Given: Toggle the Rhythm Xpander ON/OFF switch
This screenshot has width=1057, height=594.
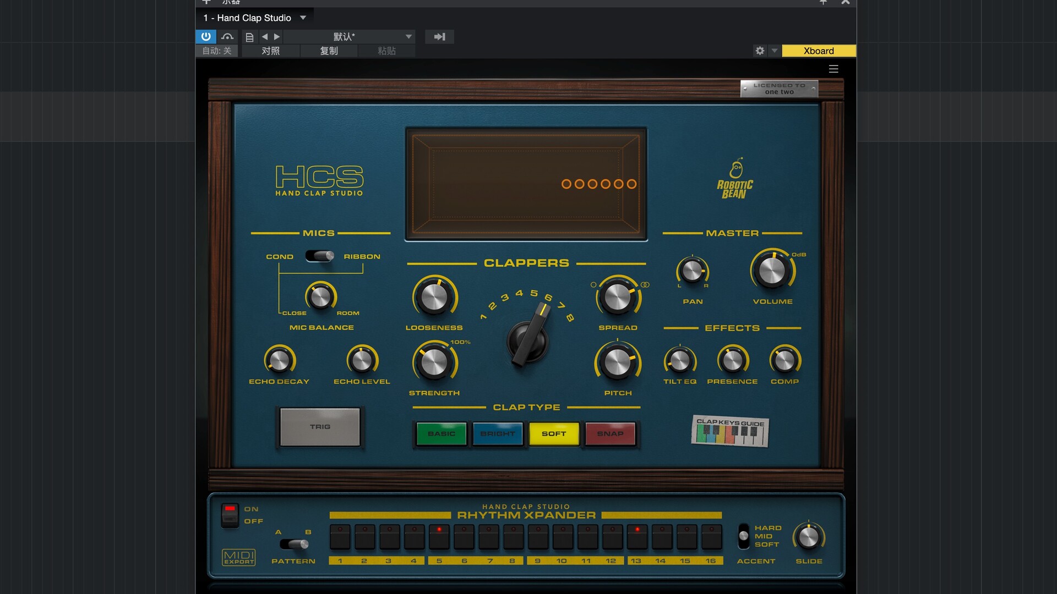Looking at the screenshot, I should click(x=230, y=515).
